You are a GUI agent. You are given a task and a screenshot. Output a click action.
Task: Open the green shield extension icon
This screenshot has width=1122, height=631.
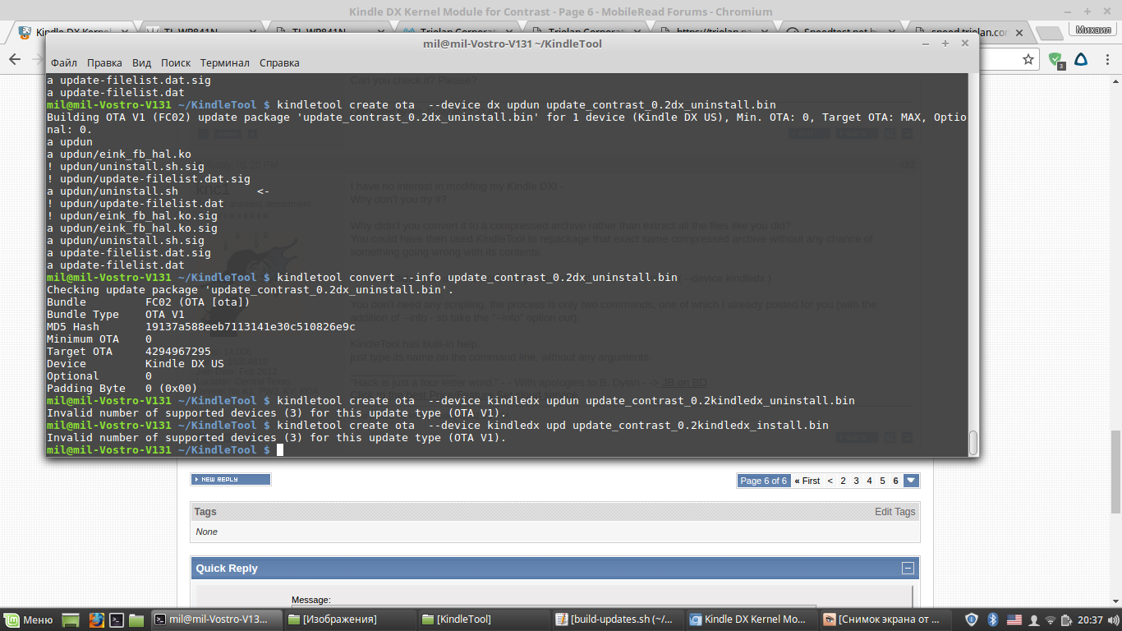[x=1055, y=60]
